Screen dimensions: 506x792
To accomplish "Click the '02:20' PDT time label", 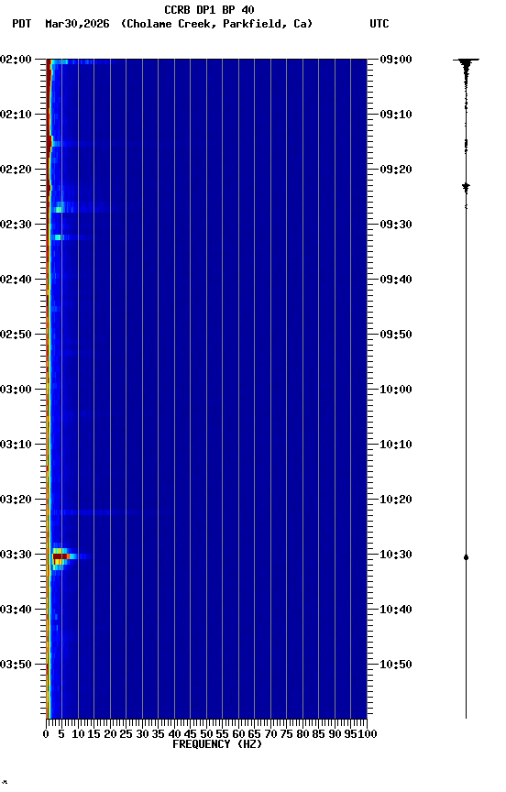I will pyautogui.click(x=16, y=170).
